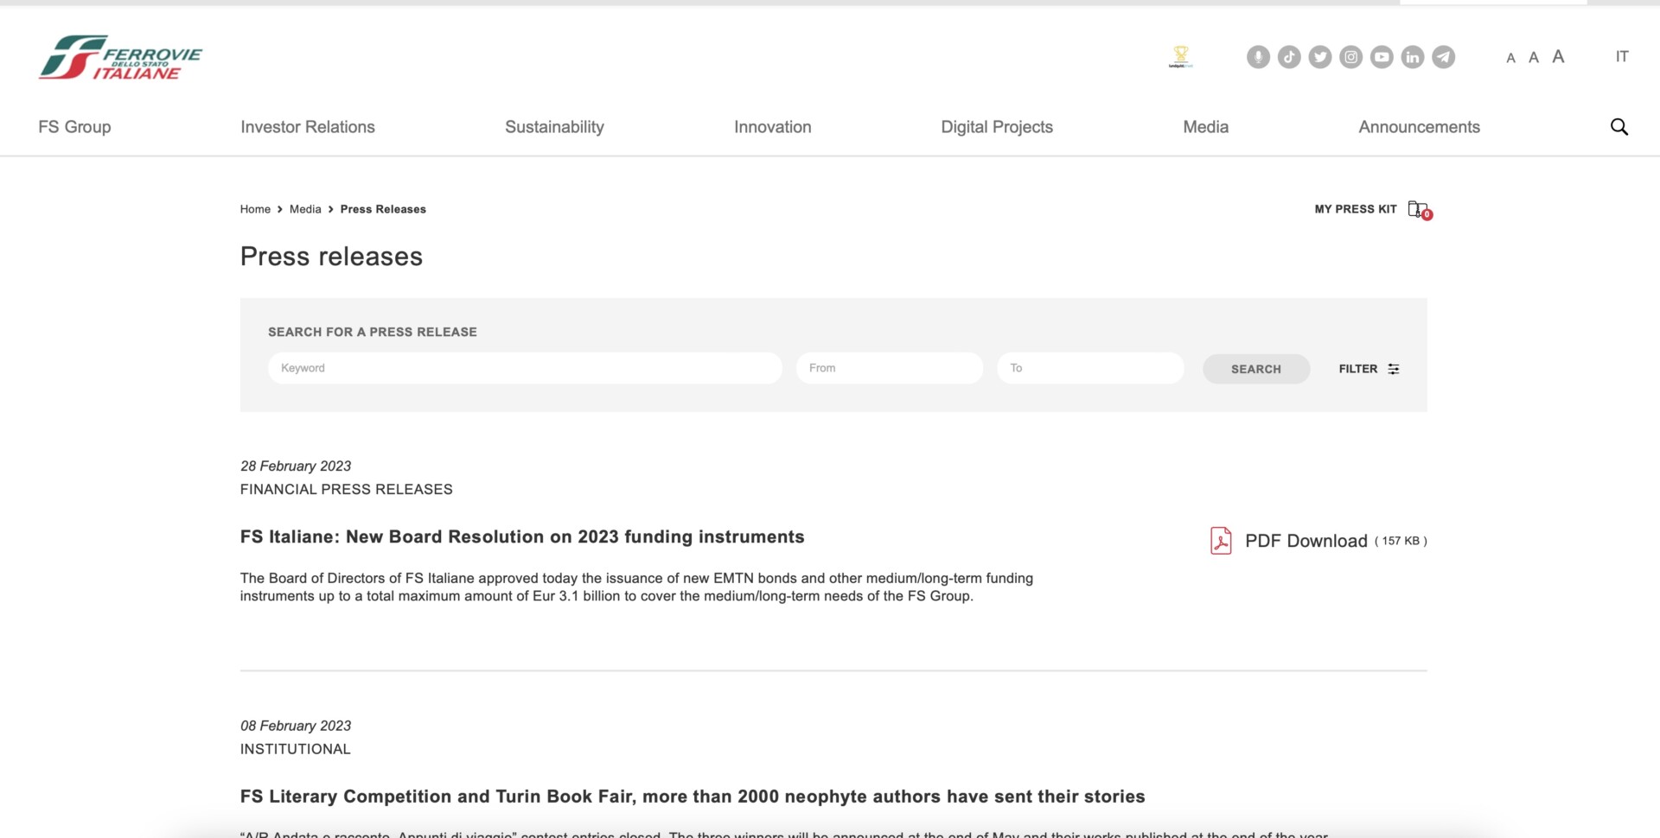Select the smallest font size A

(x=1510, y=59)
